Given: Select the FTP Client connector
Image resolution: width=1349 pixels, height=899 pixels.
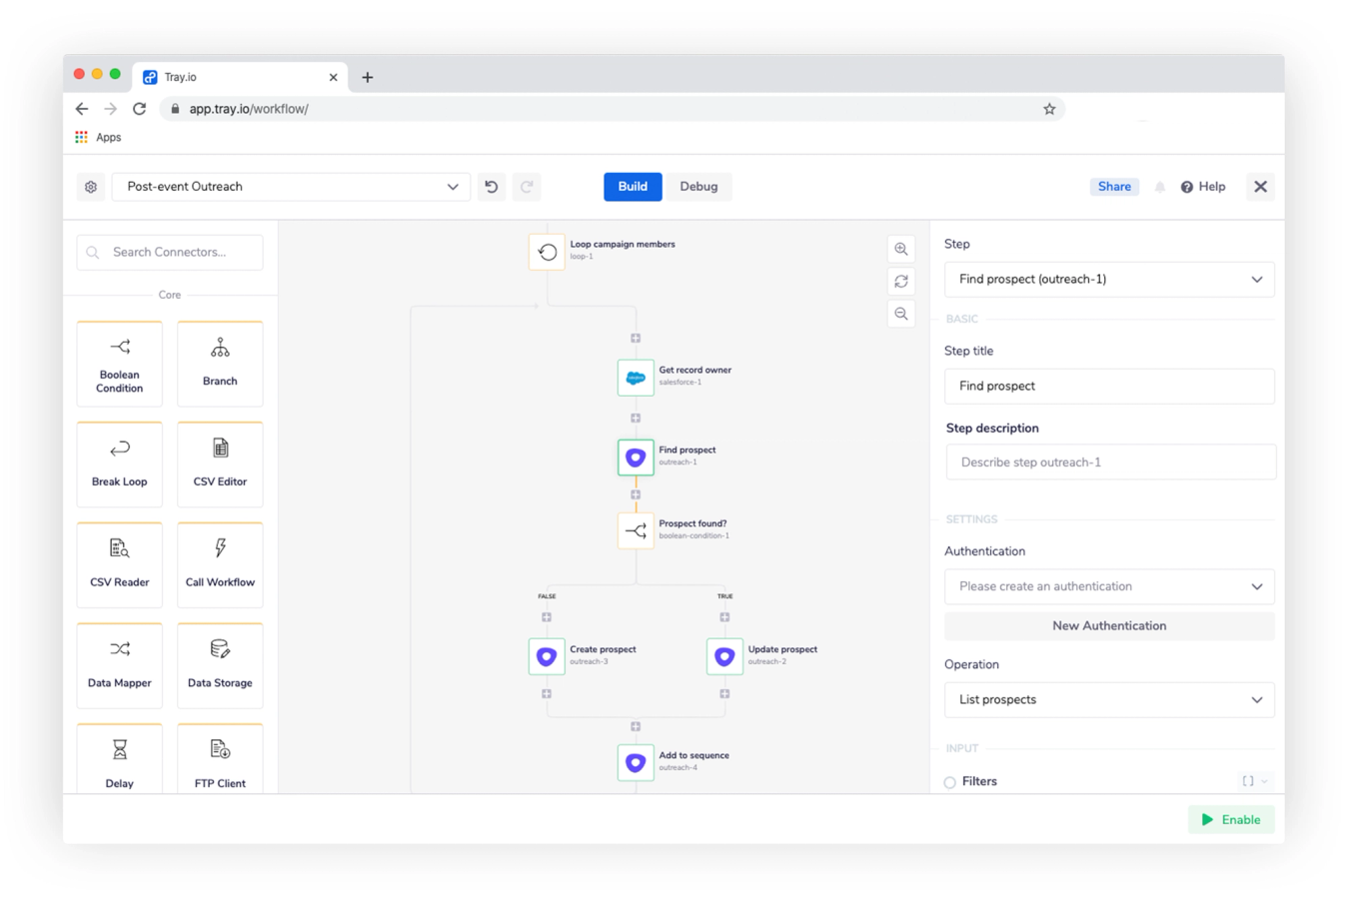Looking at the screenshot, I should point(220,760).
